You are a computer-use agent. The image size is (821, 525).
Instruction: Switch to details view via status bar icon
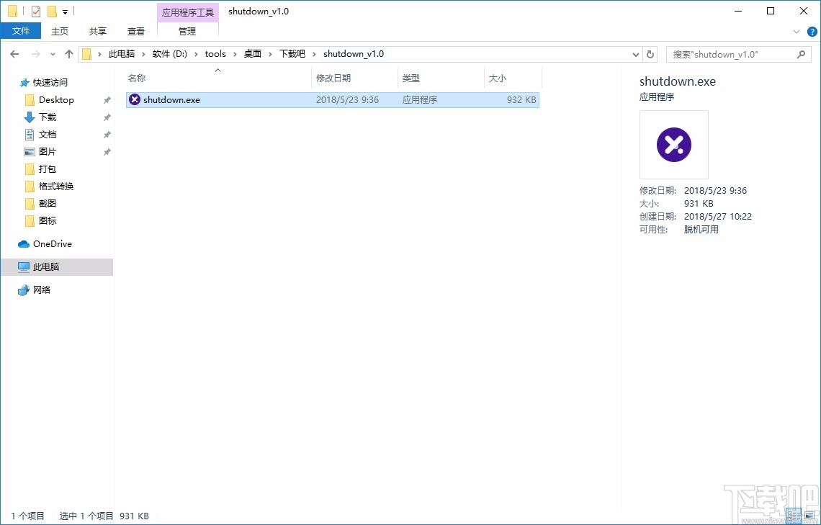point(794,515)
